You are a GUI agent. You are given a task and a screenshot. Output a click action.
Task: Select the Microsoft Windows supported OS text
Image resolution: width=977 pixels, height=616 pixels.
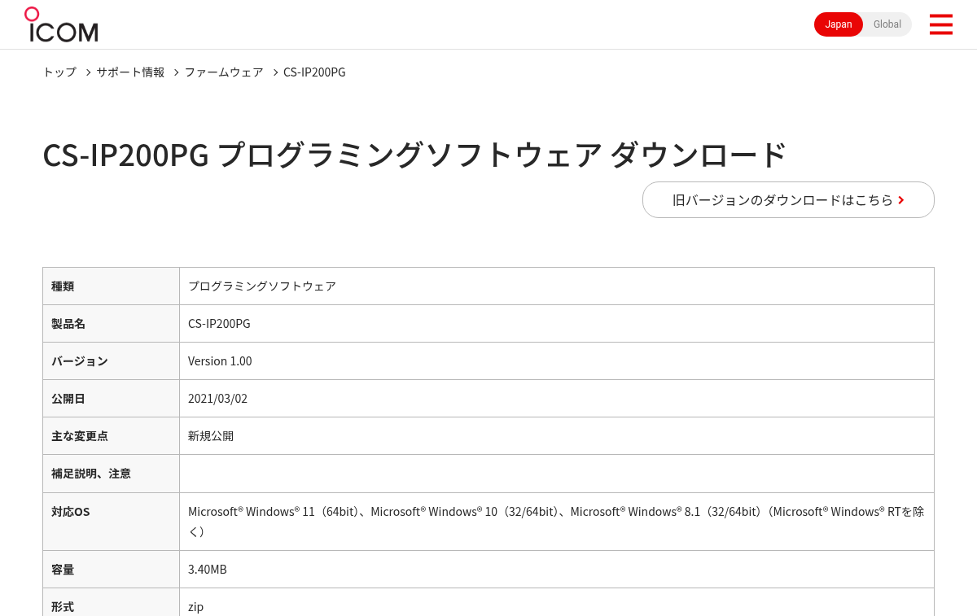(557, 521)
